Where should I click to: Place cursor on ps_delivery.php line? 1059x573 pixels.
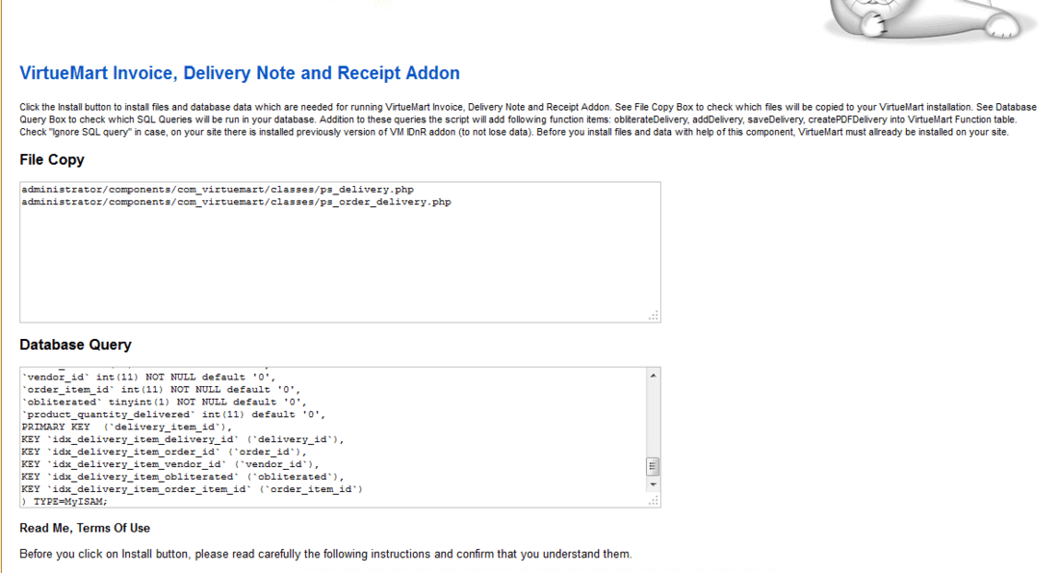[x=218, y=190]
